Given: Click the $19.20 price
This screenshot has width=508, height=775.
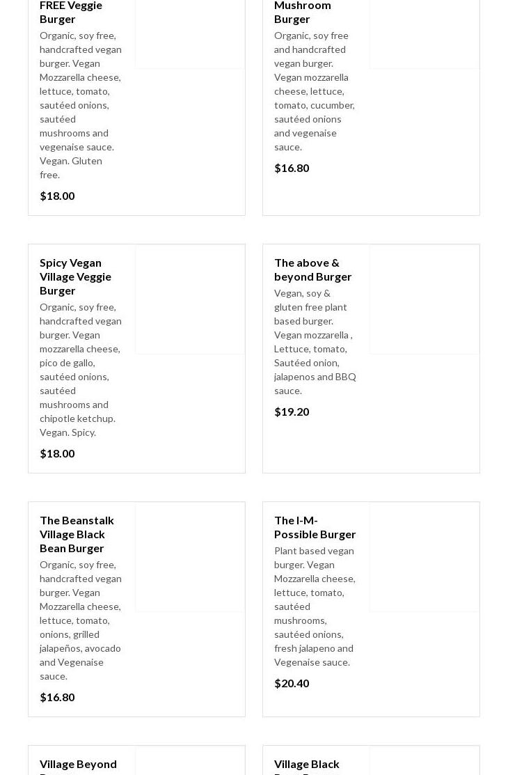Looking at the screenshot, I should pyautogui.click(x=292, y=412).
